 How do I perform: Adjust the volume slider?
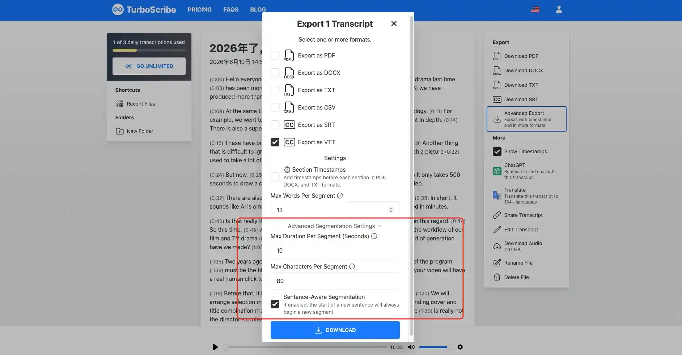(435, 347)
